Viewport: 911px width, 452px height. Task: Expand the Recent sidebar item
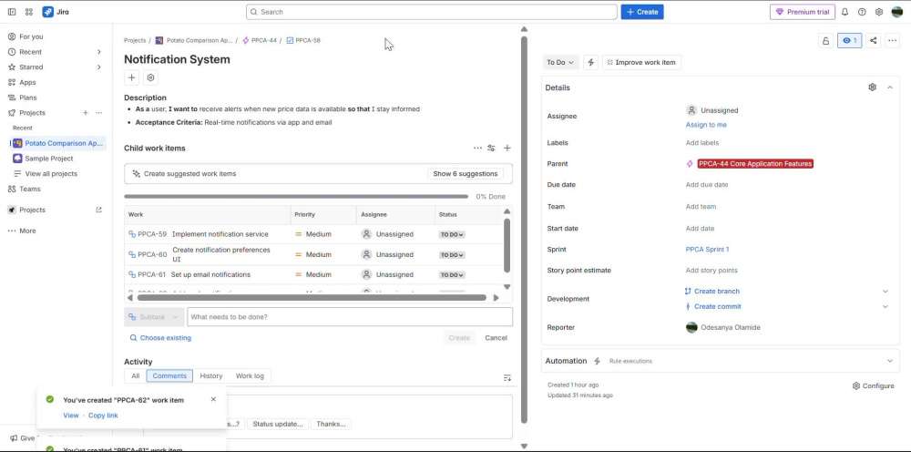click(x=98, y=52)
